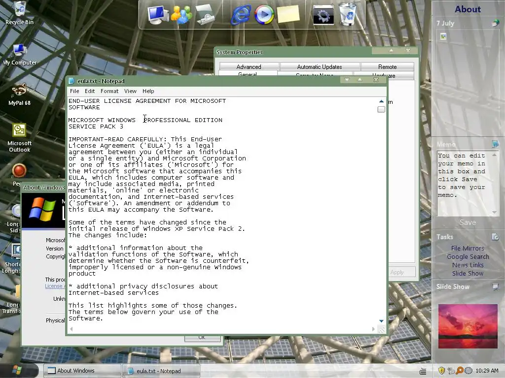Select the Microsoft Outlook desktop icon
This screenshot has height=378, width=505.
pyautogui.click(x=19, y=138)
